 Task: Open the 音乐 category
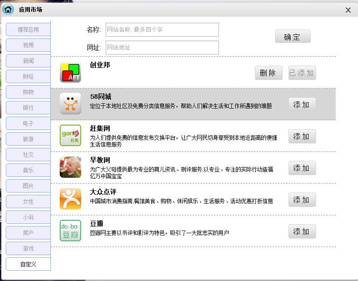click(x=29, y=170)
